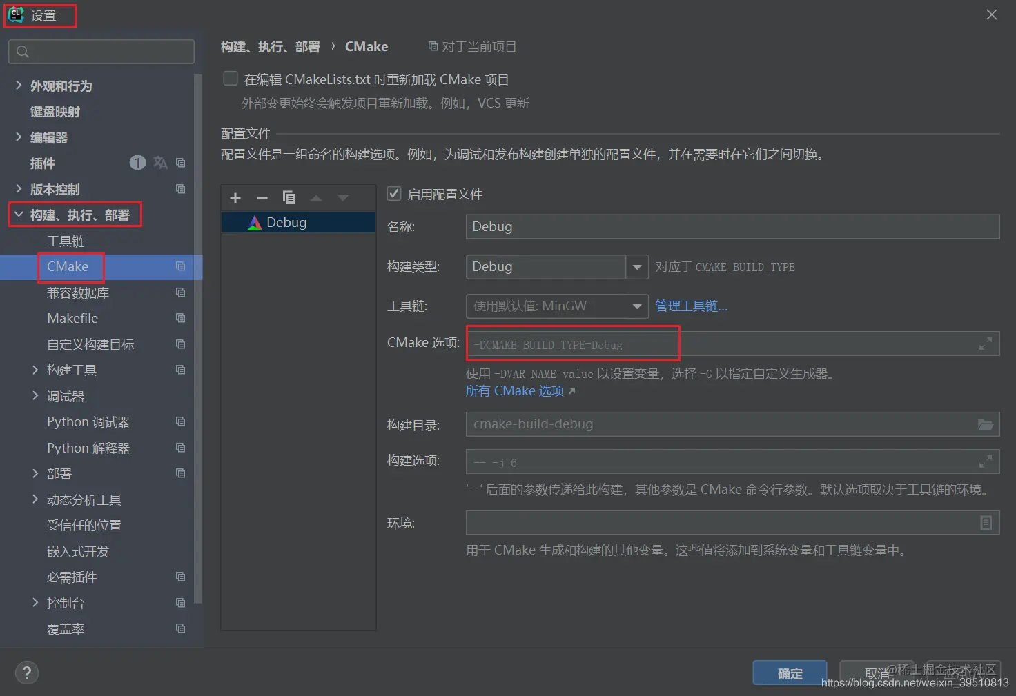This screenshot has width=1016, height=696.
Task: Click the 确定 button
Action: [x=789, y=673]
